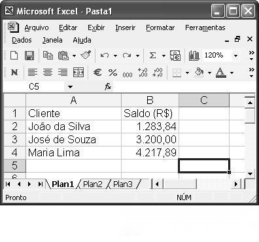Click the Paste clipboard icon
Screen dimensions: 259x242
(63, 56)
